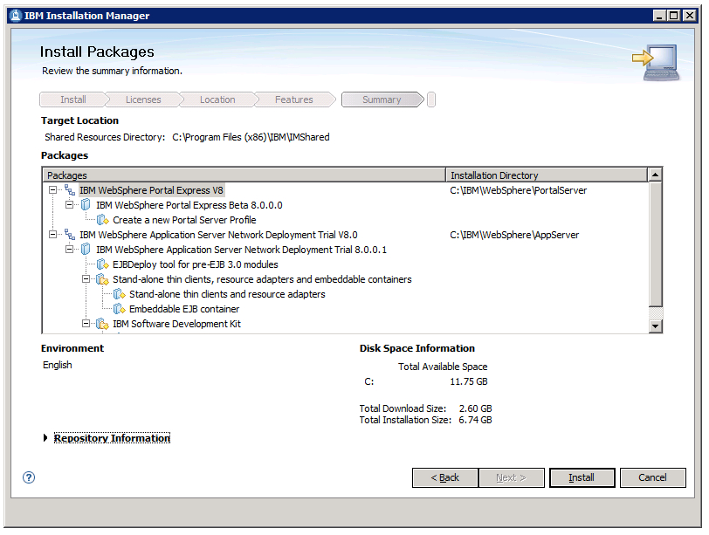This screenshot has width=709, height=535.
Task: Click the help question mark icon
Action: [29, 477]
